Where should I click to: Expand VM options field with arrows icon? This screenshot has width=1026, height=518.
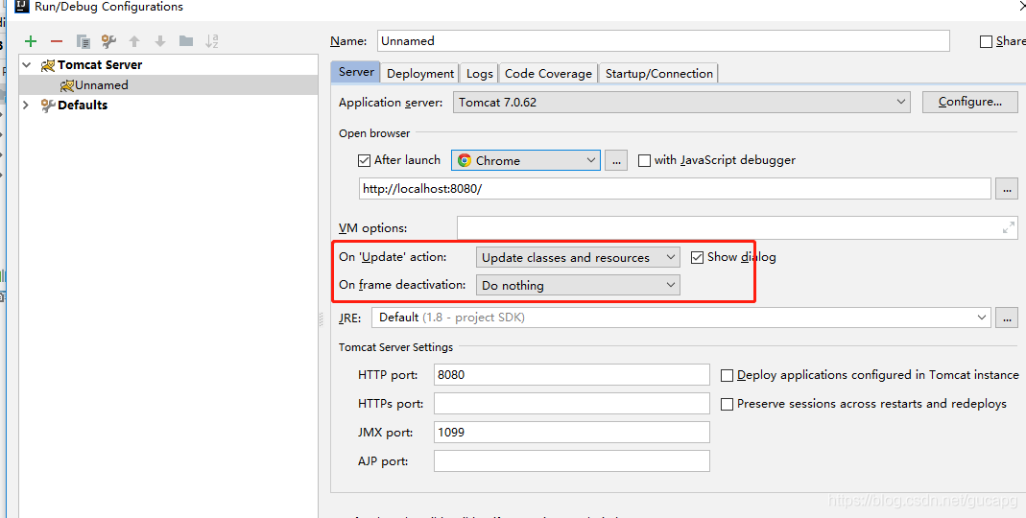pyautogui.click(x=1009, y=227)
